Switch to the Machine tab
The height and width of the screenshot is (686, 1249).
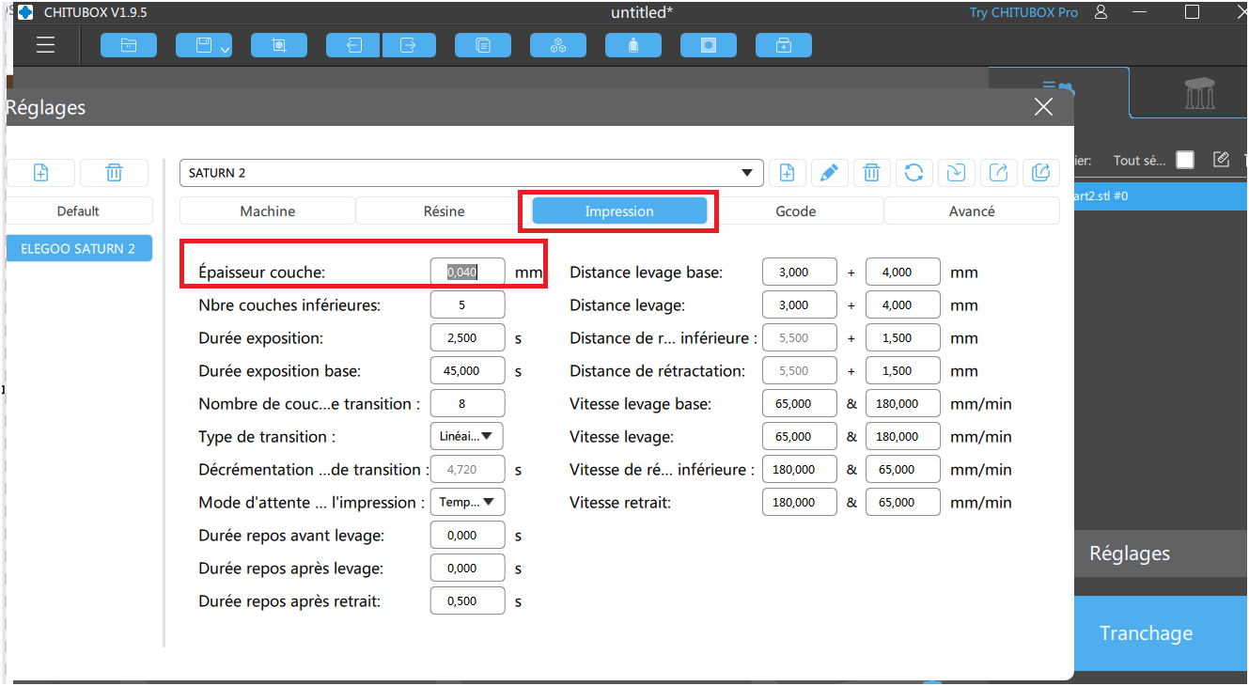click(x=268, y=211)
